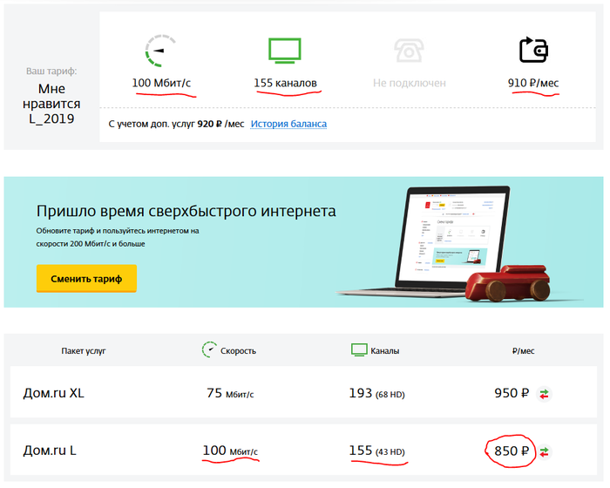
Task: Select the Дом.ru L tariff name
Action: click(50, 451)
